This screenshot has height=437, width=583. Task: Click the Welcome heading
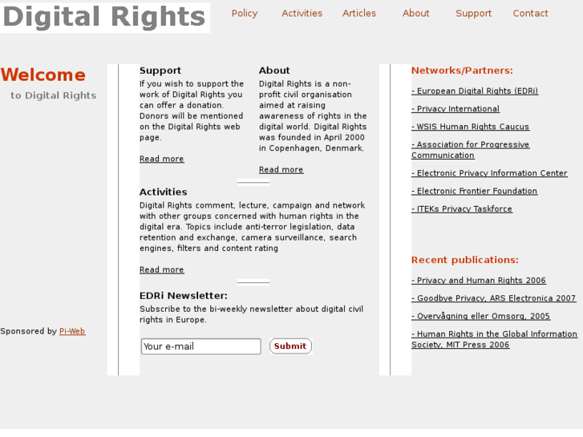[x=43, y=75]
